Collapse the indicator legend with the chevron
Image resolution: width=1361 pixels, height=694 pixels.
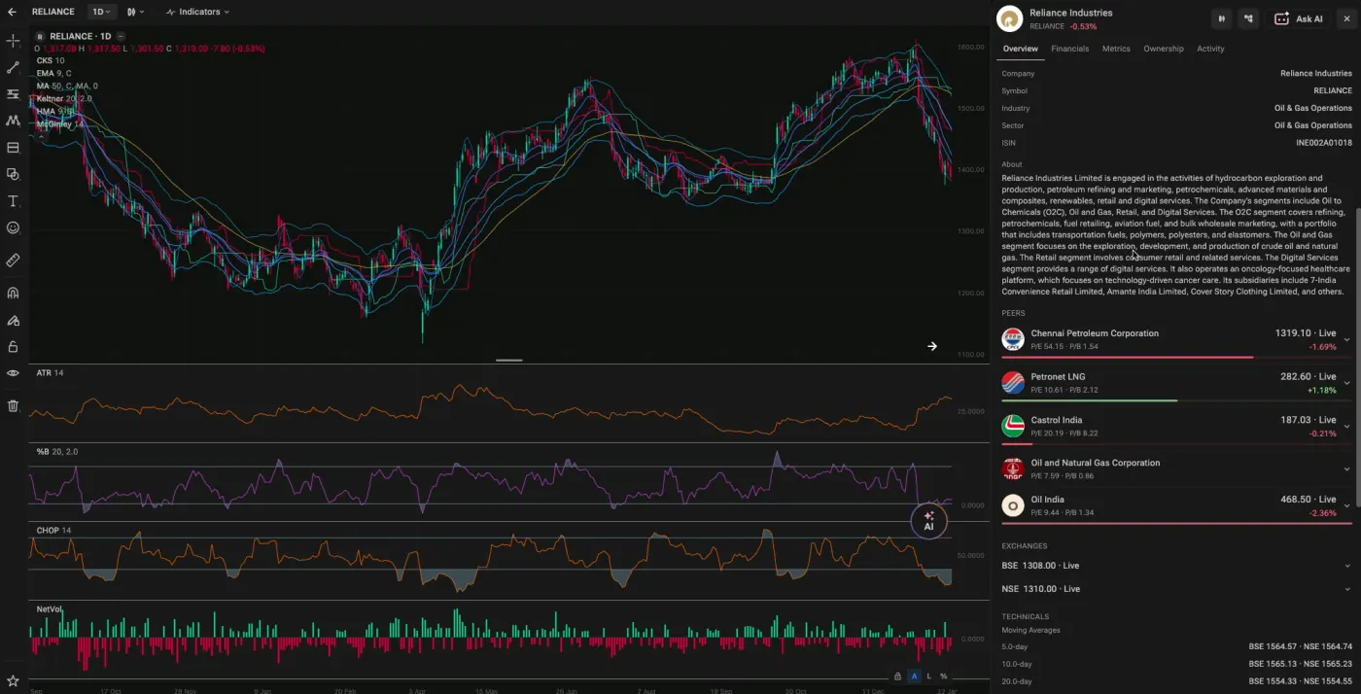pos(42,137)
